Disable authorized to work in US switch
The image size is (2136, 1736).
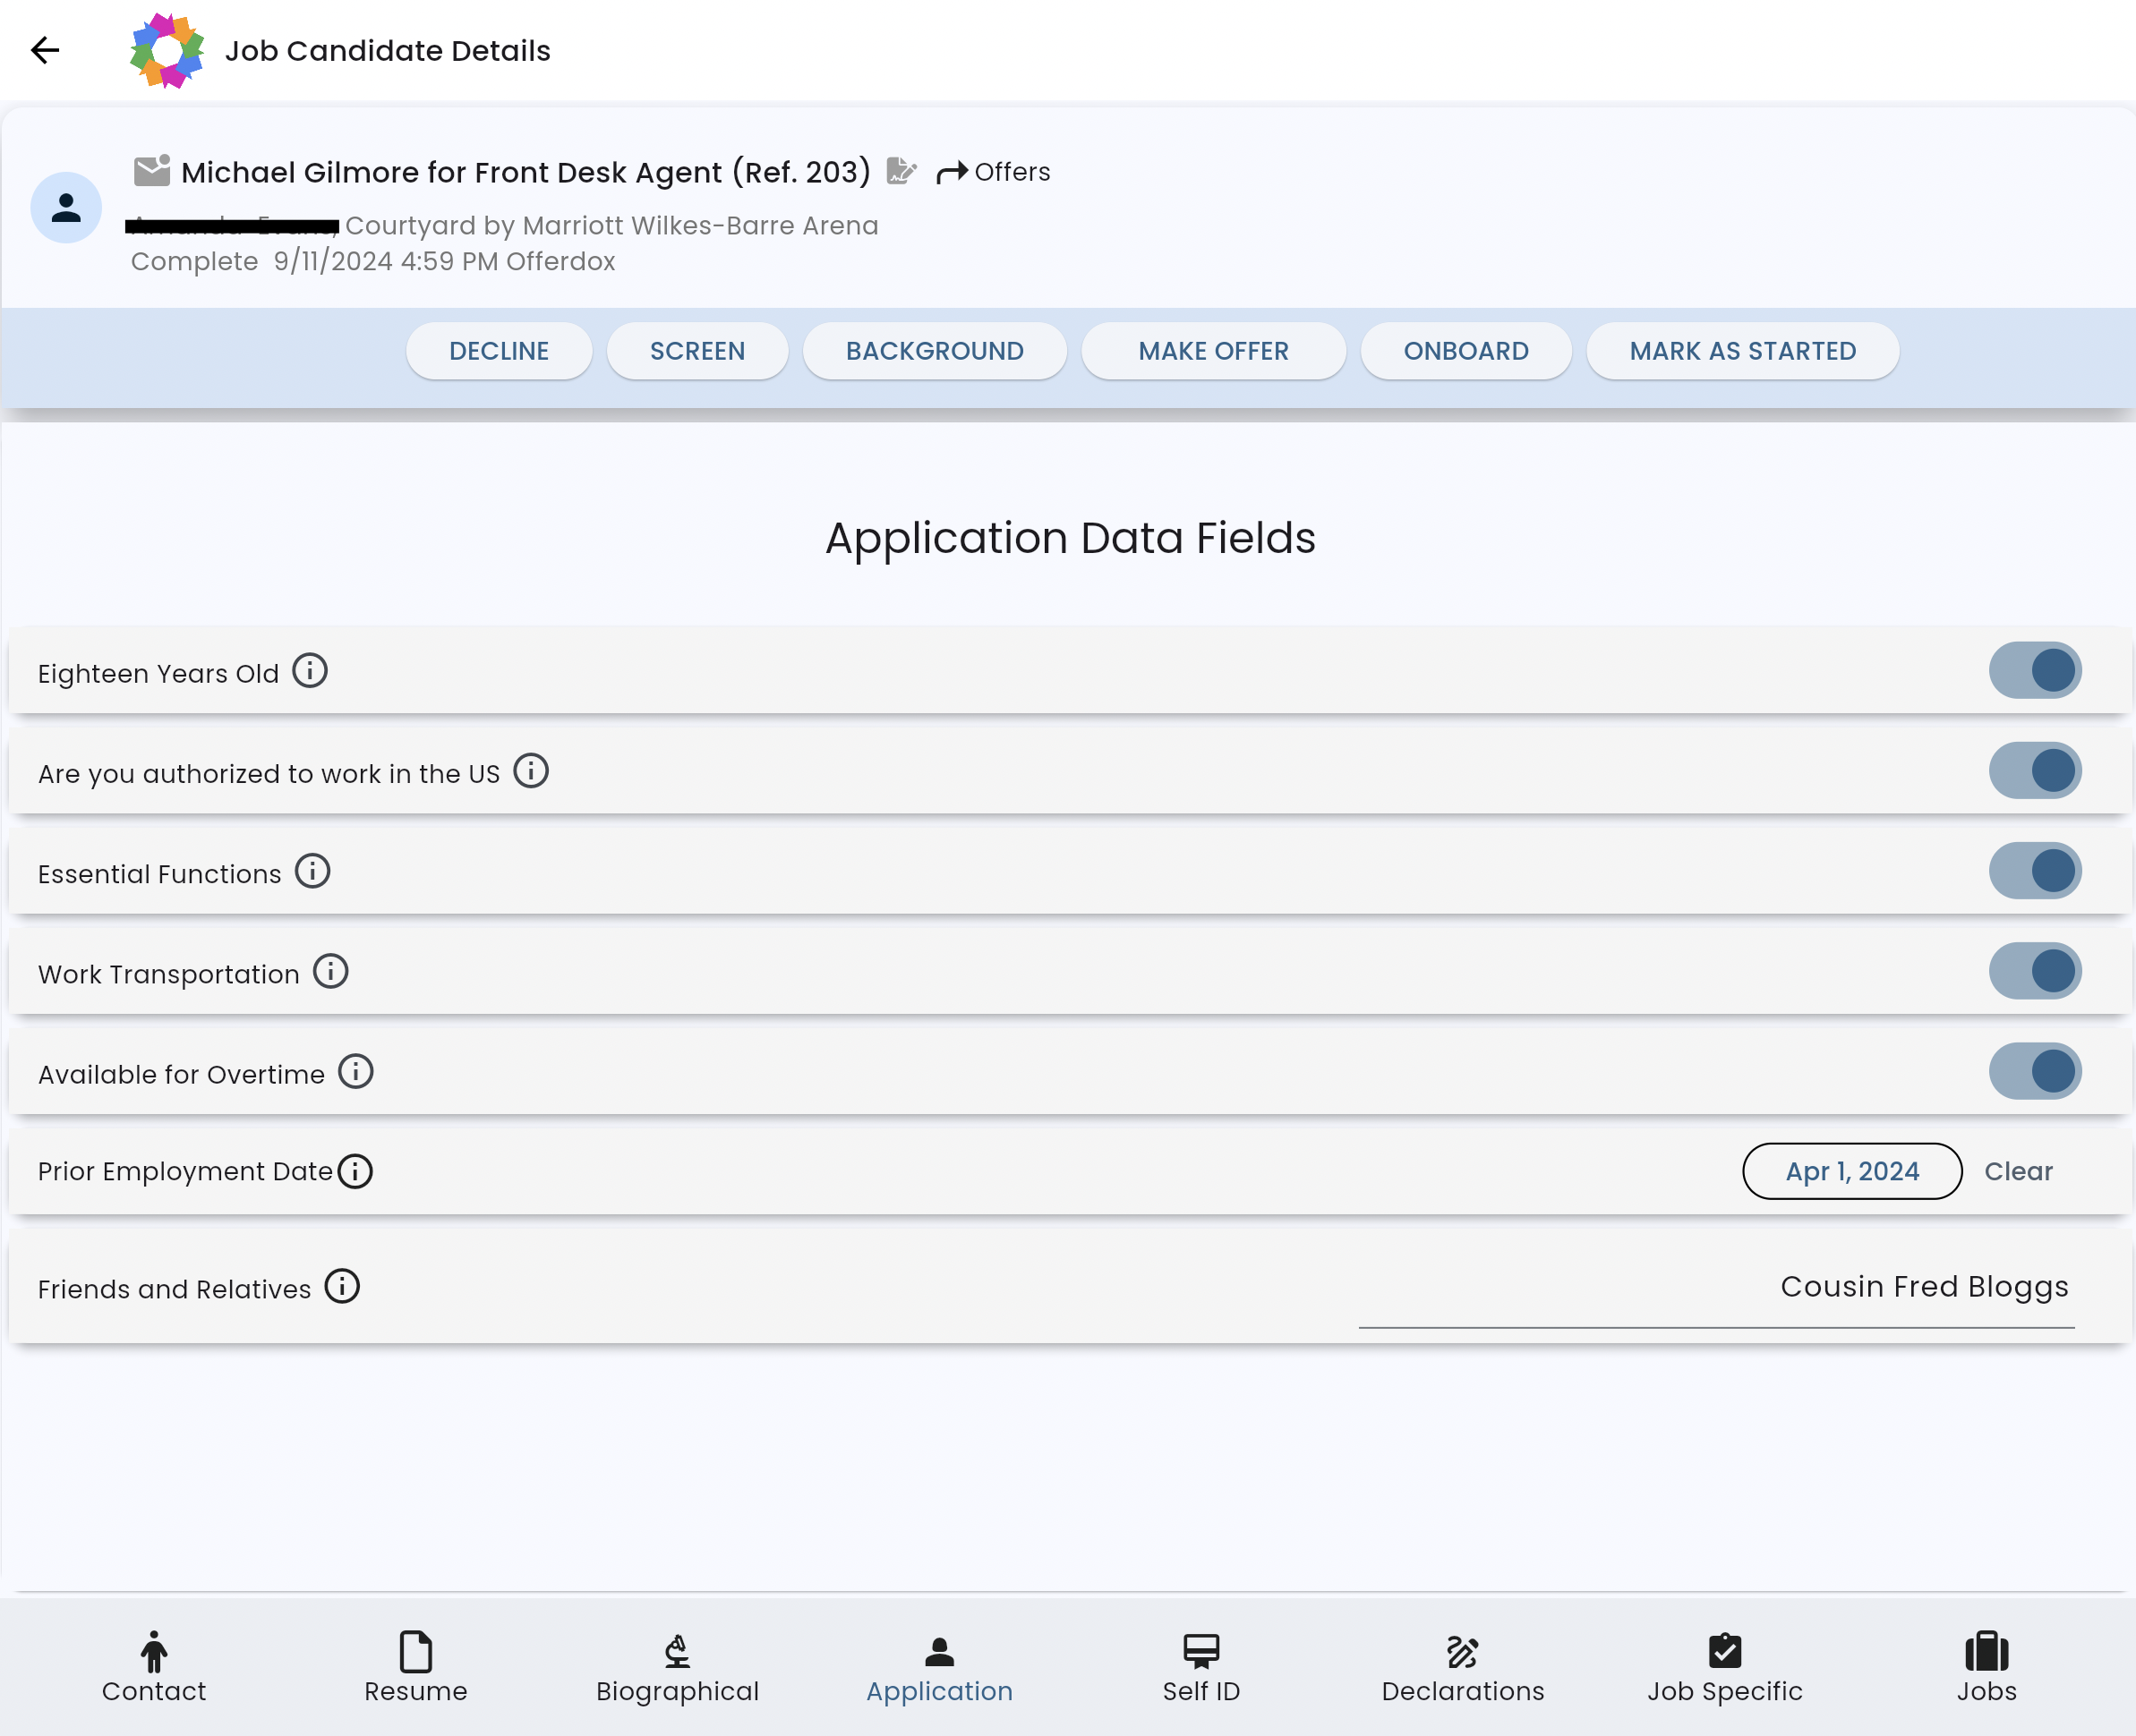pos(2034,771)
